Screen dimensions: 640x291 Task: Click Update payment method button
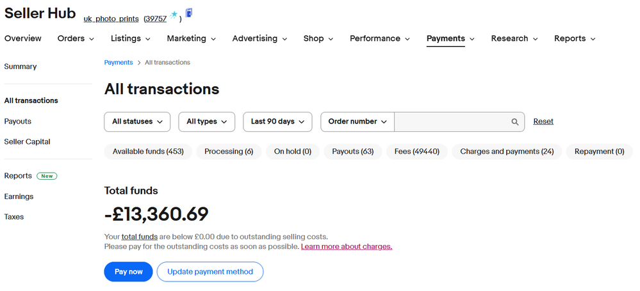(x=210, y=272)
